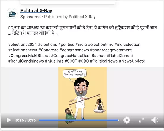Viewport: 164px width, 131px height.
Task: Click Political X Ray publisher name
Action: 82,17
